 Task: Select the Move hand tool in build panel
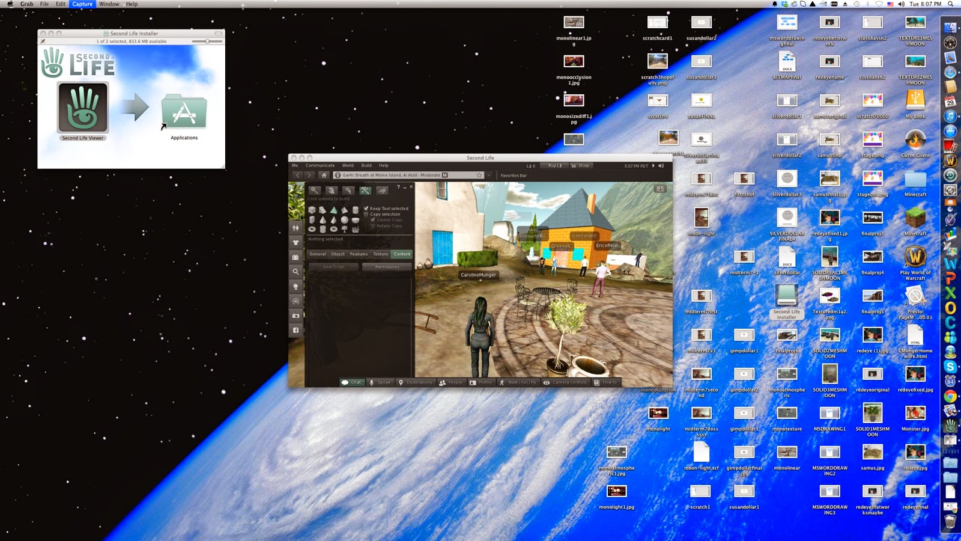point(332,191)
